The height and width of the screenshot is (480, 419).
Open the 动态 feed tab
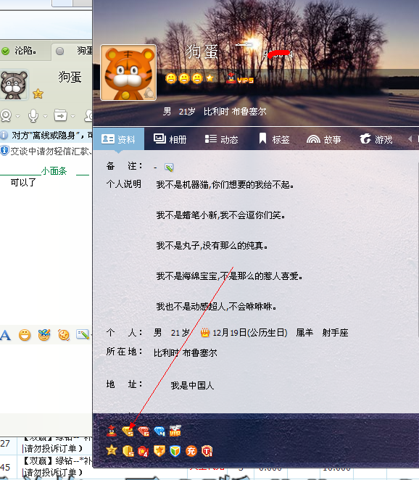tap(221, 139)
